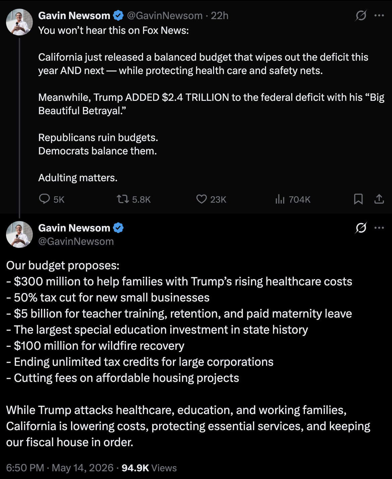View analytics icon showing 704K views
Viewport: 392px width, 479px height.
[280, 199]
